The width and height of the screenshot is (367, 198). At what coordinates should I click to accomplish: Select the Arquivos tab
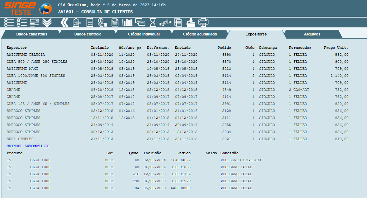click(x=312, y=34)
